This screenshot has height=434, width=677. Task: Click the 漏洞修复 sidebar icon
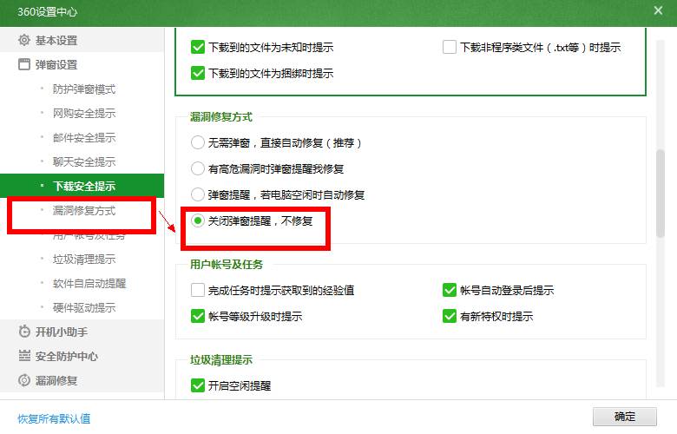24,380
